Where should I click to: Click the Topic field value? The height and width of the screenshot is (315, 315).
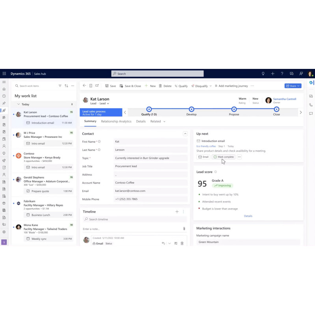click(150, 158)
